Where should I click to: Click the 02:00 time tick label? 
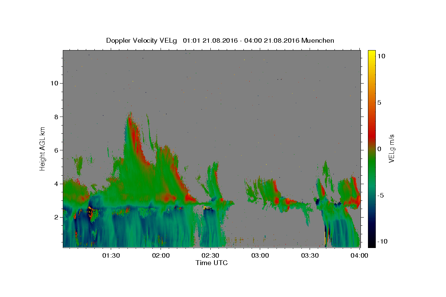point(161,255)
